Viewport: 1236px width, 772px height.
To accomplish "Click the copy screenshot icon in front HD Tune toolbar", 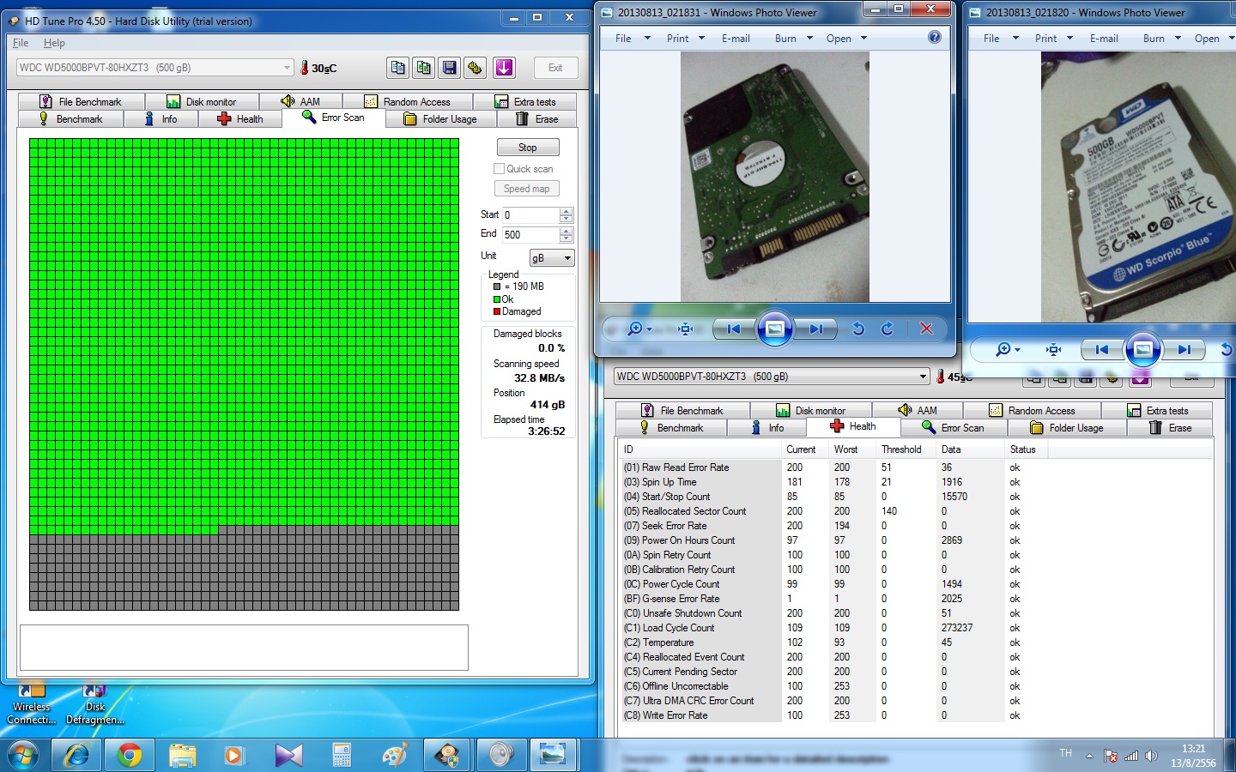I will pyautogui.click(x=424, y=68).
